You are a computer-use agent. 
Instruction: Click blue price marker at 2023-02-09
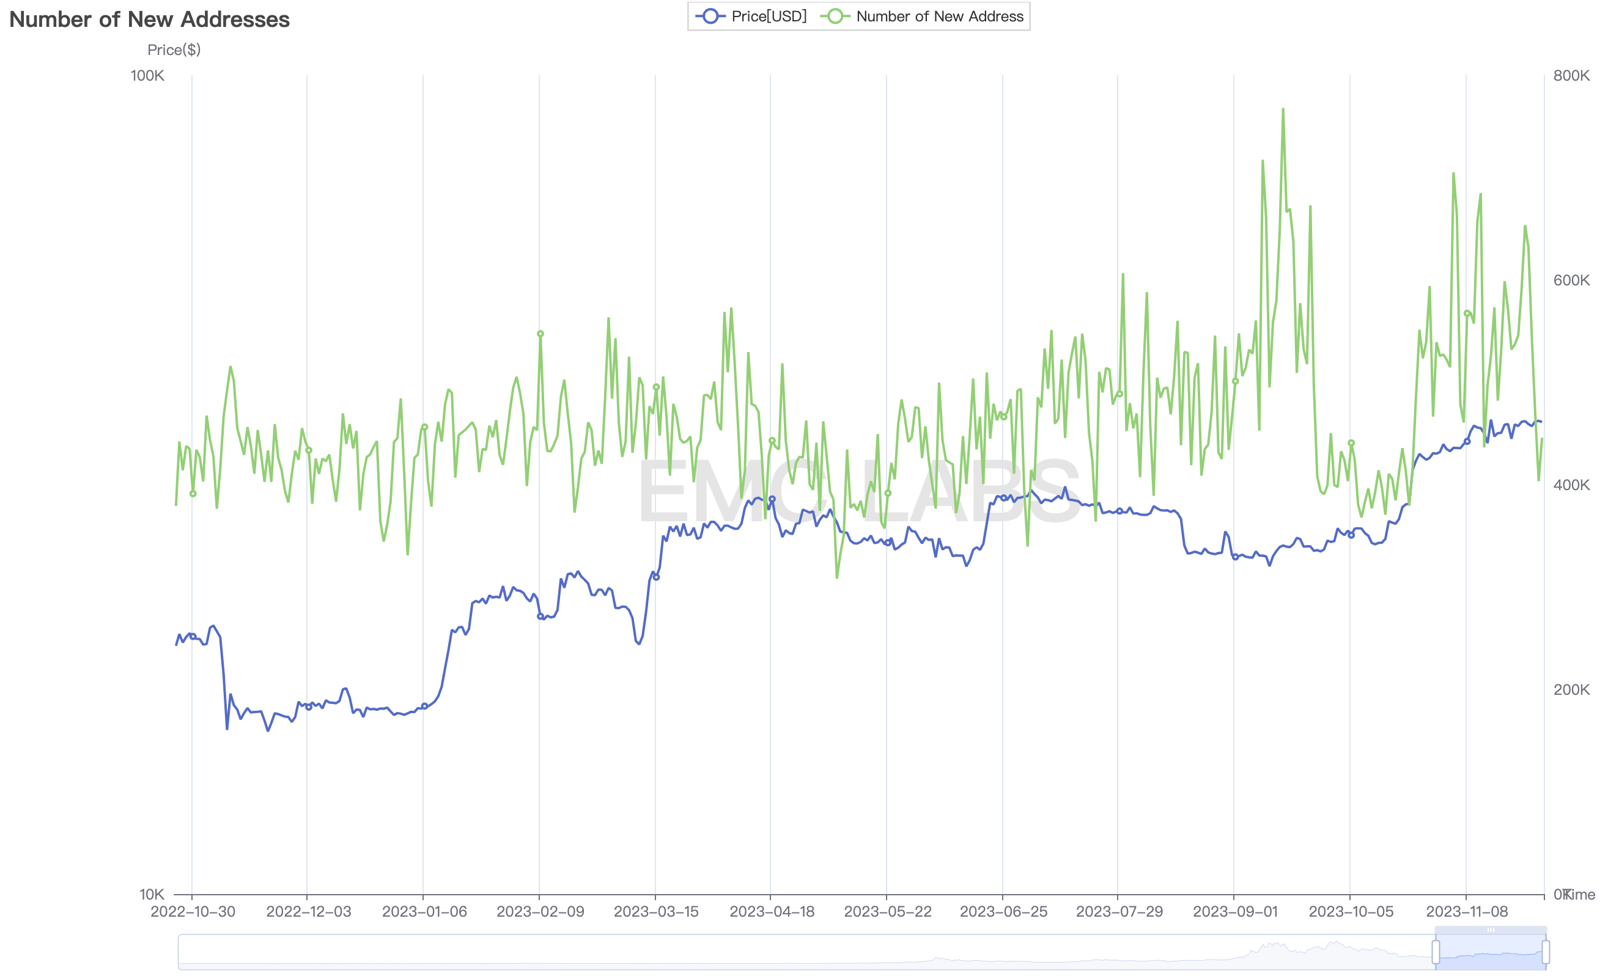[x=540, y=616]
